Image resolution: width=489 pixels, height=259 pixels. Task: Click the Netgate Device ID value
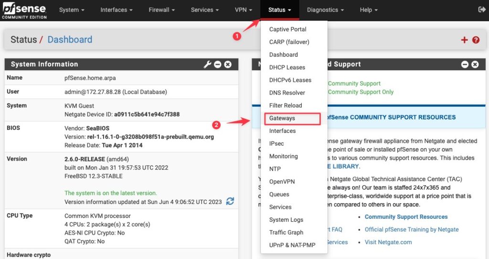147,115
